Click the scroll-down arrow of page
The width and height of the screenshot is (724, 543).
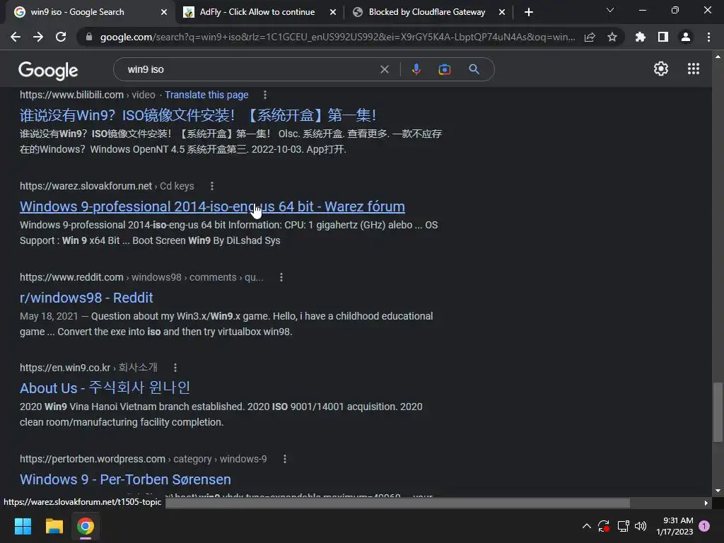pyautogui.click(x=718, y=491)
